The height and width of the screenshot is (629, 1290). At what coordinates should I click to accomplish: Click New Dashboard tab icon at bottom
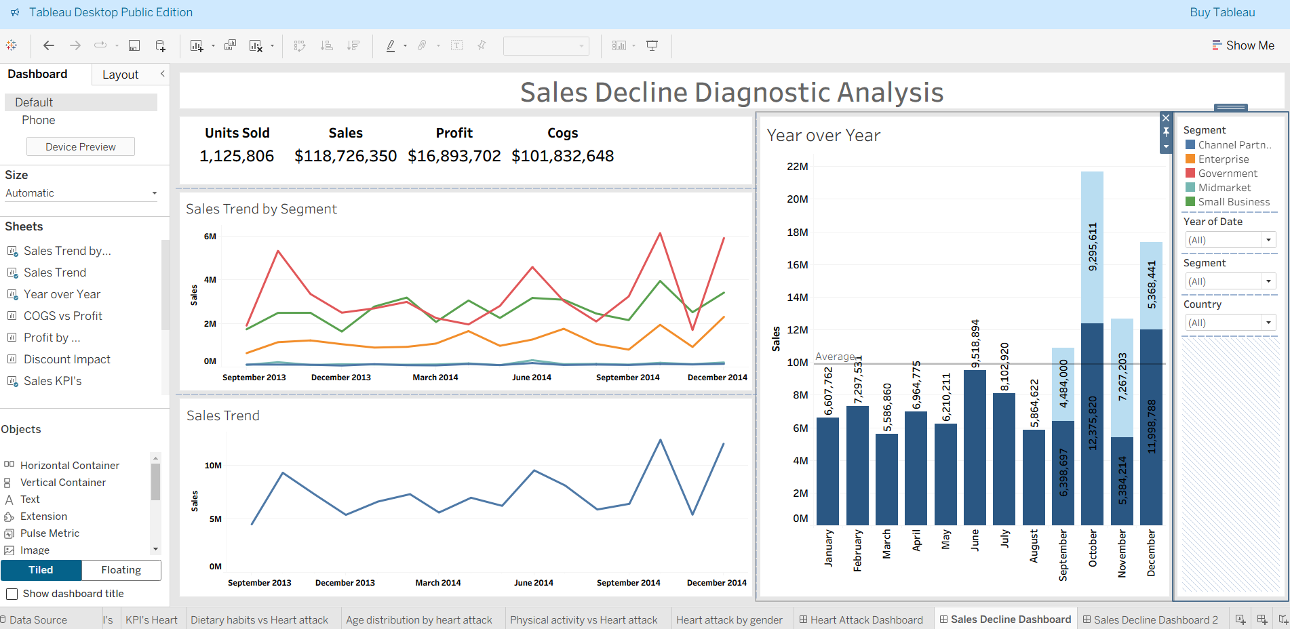pos(1262,620)
